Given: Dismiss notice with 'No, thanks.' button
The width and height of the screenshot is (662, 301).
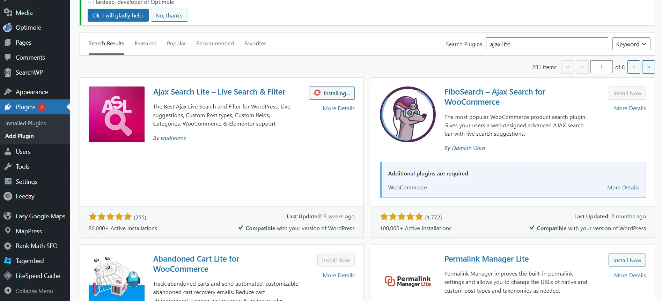Looking at the screenshot, I should pyautogui.click(x=169, y=15).
